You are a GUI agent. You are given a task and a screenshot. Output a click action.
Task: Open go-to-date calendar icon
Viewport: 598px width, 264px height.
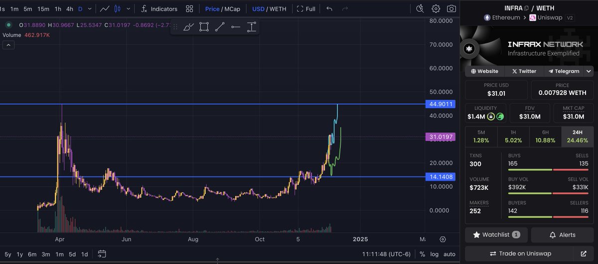click(x=102, y=254)
